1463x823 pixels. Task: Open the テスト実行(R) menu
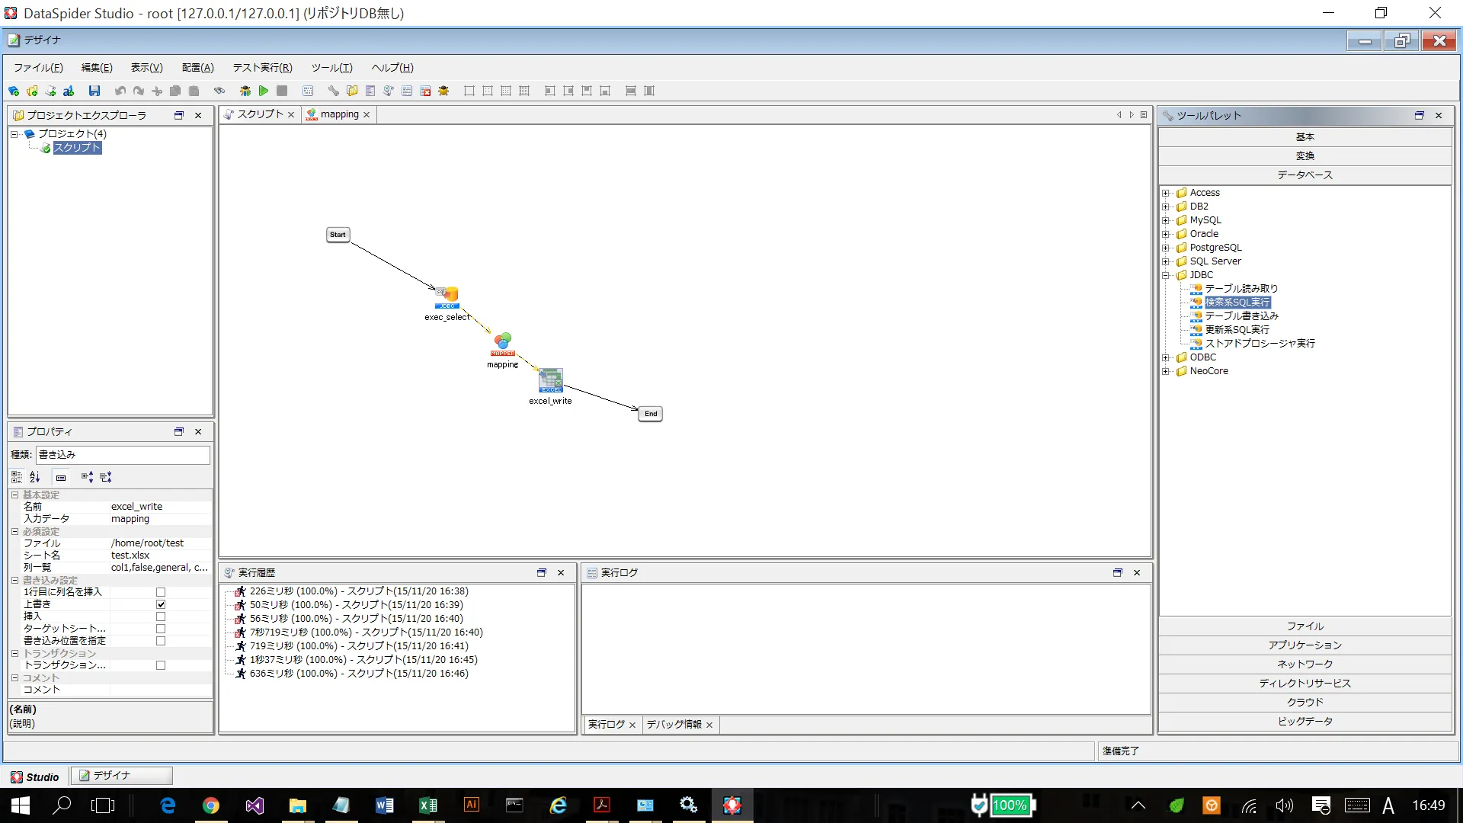click(262, 68)
